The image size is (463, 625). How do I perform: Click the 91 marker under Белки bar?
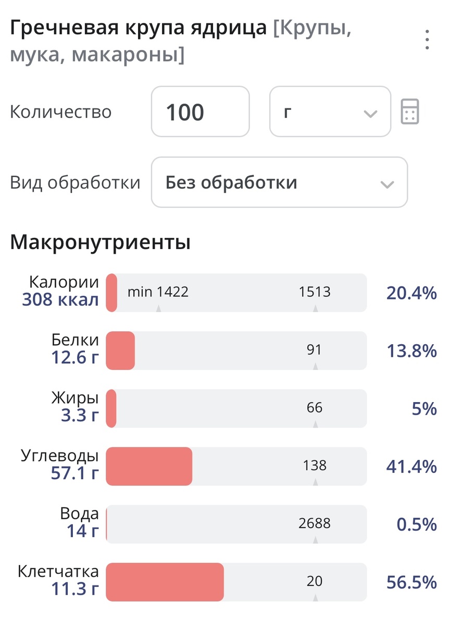315,351
